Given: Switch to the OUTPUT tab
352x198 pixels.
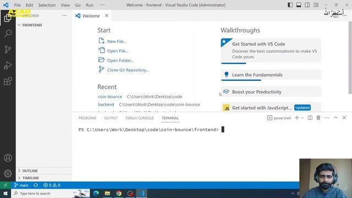Looking at the screenshot, I should pos(111,118).
